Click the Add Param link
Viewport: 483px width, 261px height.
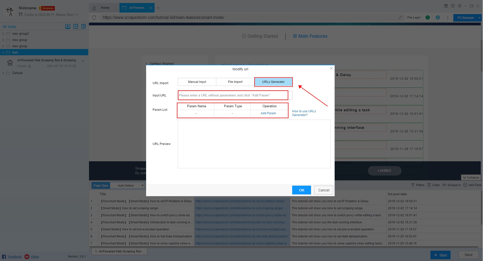268,113
